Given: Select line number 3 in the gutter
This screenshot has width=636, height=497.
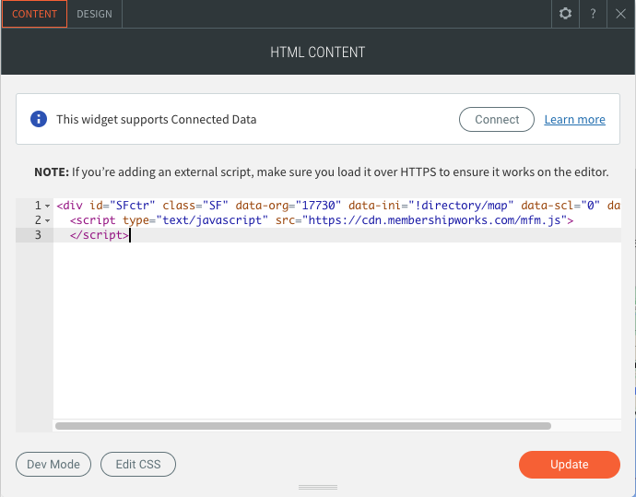Looking at the screenshot, I should (38, 235).
